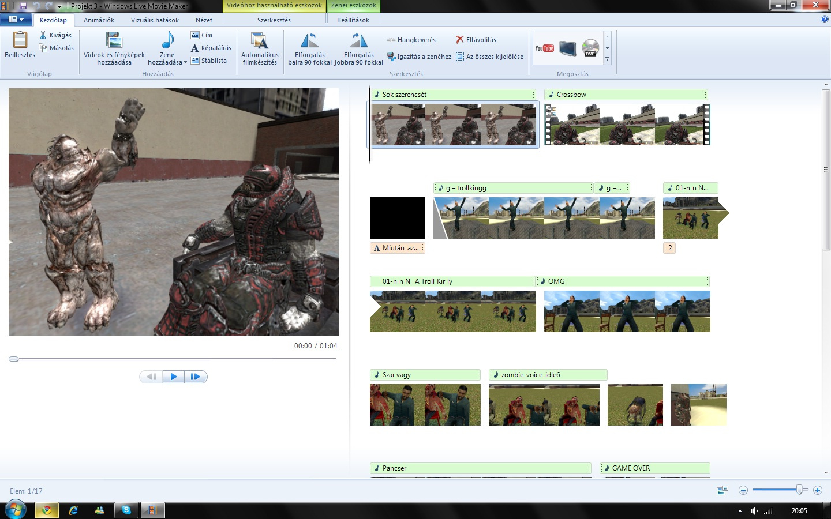Zoom in timeline with plus icon

(818, 490)
